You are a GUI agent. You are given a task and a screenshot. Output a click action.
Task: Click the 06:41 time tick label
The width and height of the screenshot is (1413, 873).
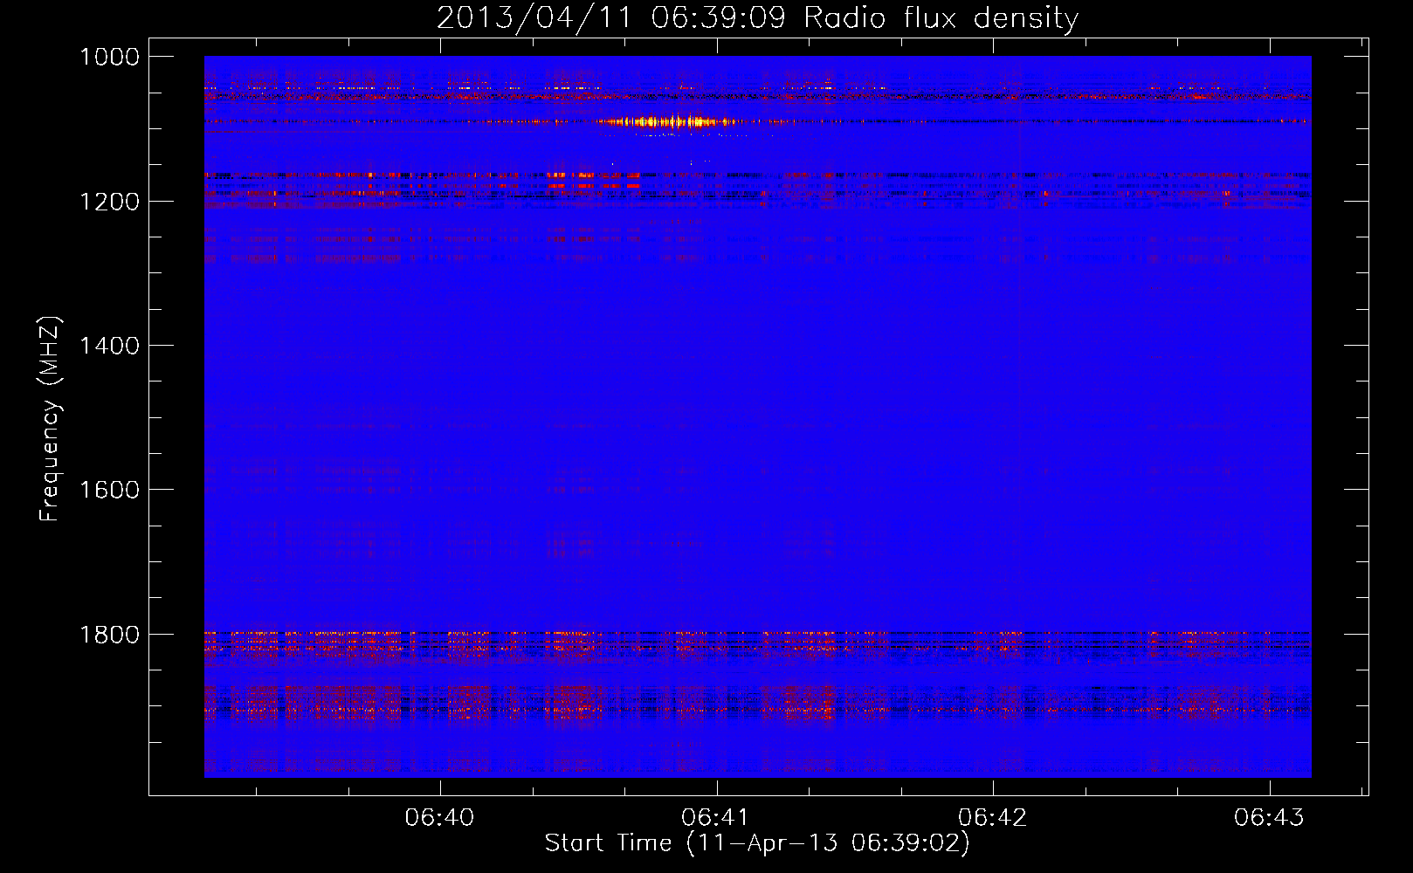716,817
